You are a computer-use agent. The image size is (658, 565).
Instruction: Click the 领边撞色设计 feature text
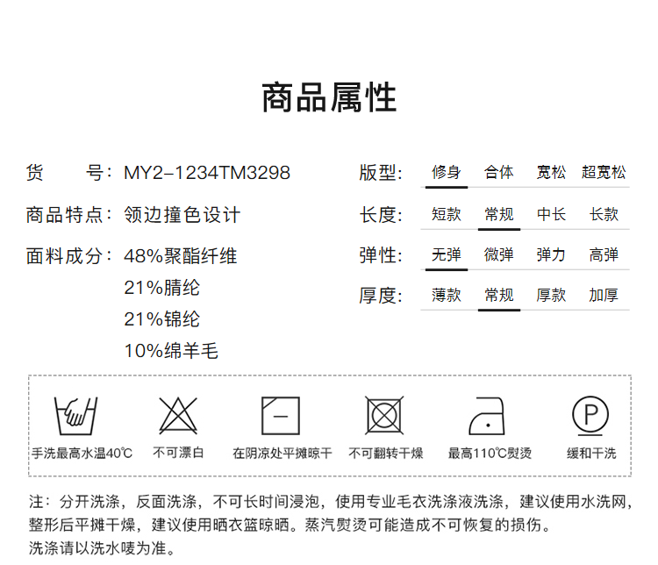[x=182, y=215]
